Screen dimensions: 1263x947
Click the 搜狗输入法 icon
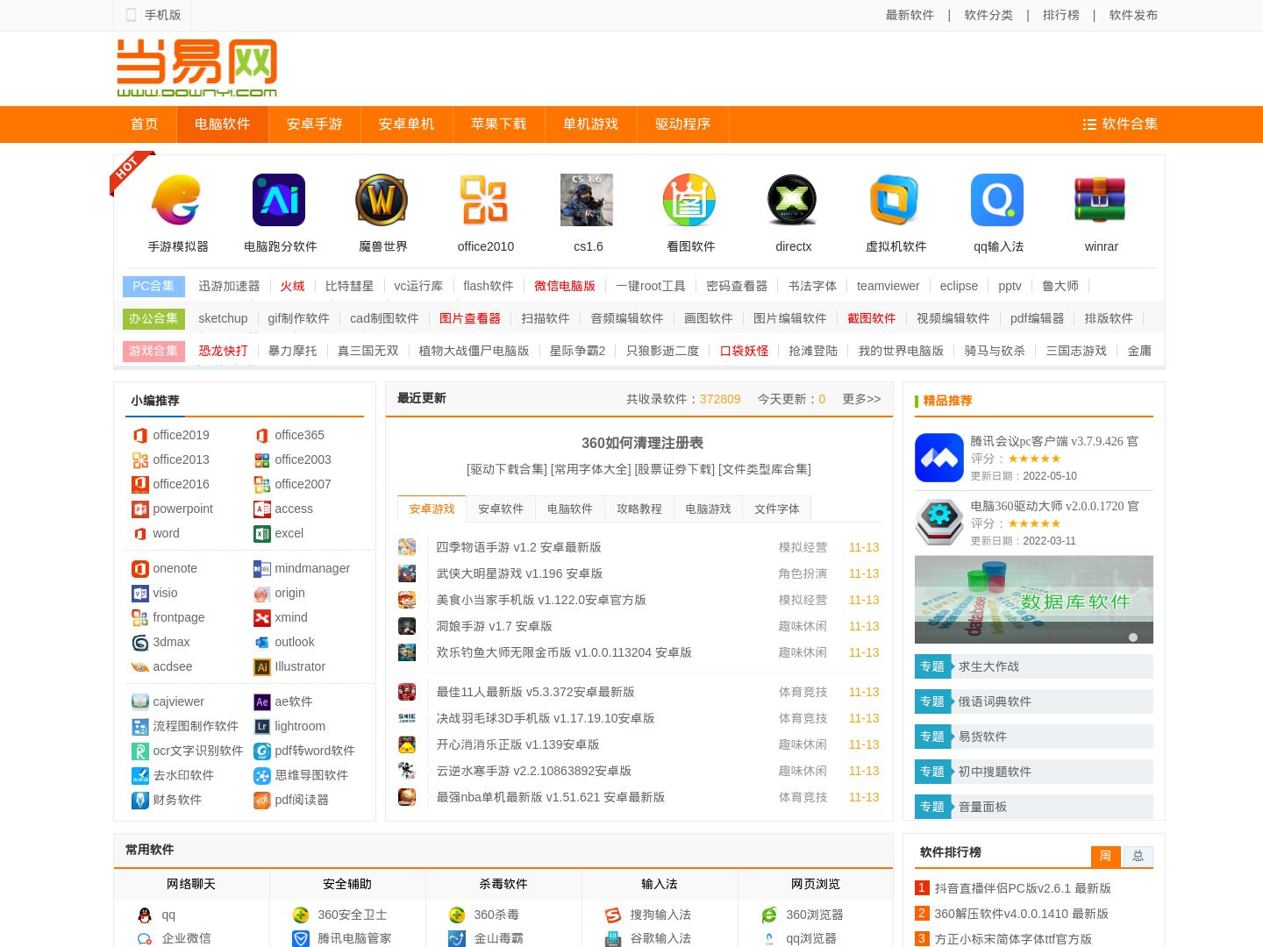click(x=613, y=915)
